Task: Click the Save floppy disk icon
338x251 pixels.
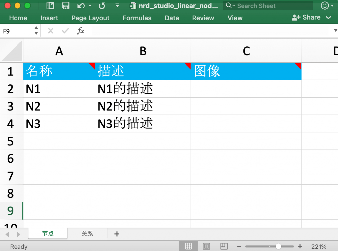Action: [x=66, y=6]
